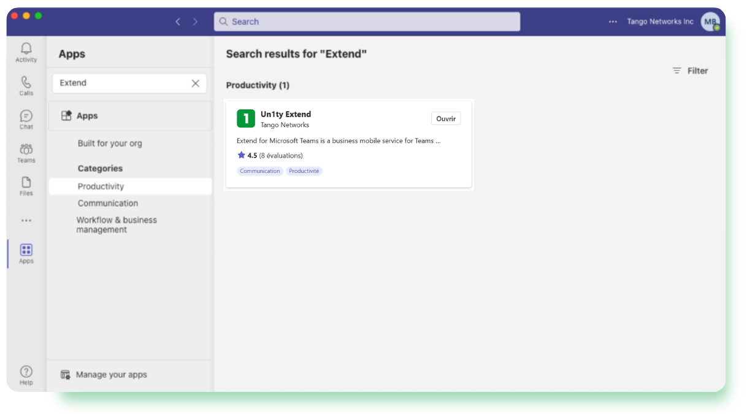The width and height of the screenshot is (747, 414).
Task: Go forward with the right chevron arrow
Action: point(195,21)
